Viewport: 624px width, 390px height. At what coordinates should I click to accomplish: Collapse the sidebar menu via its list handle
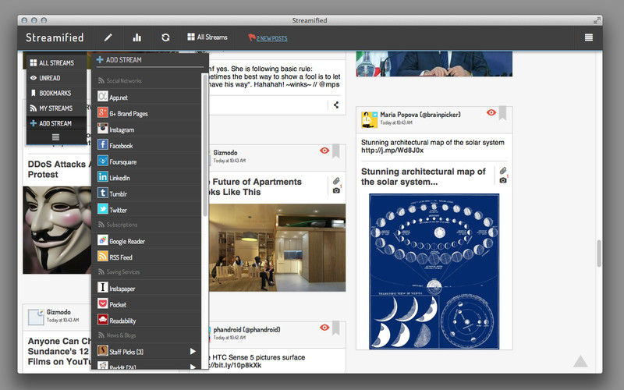tap(55, 137)
